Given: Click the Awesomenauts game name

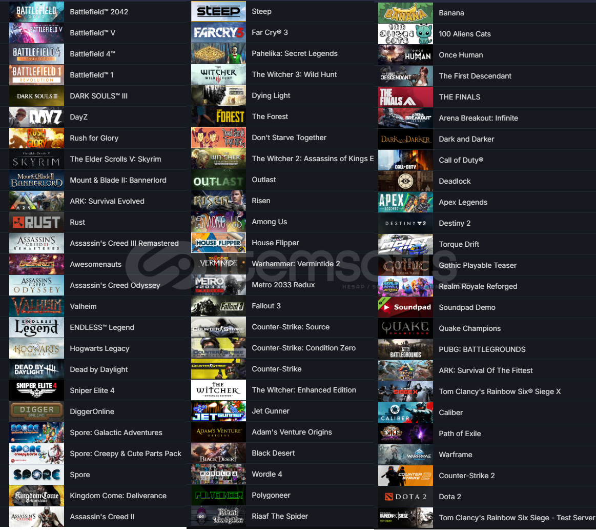Looking at the screenshot, I should (x=96, y=264).
